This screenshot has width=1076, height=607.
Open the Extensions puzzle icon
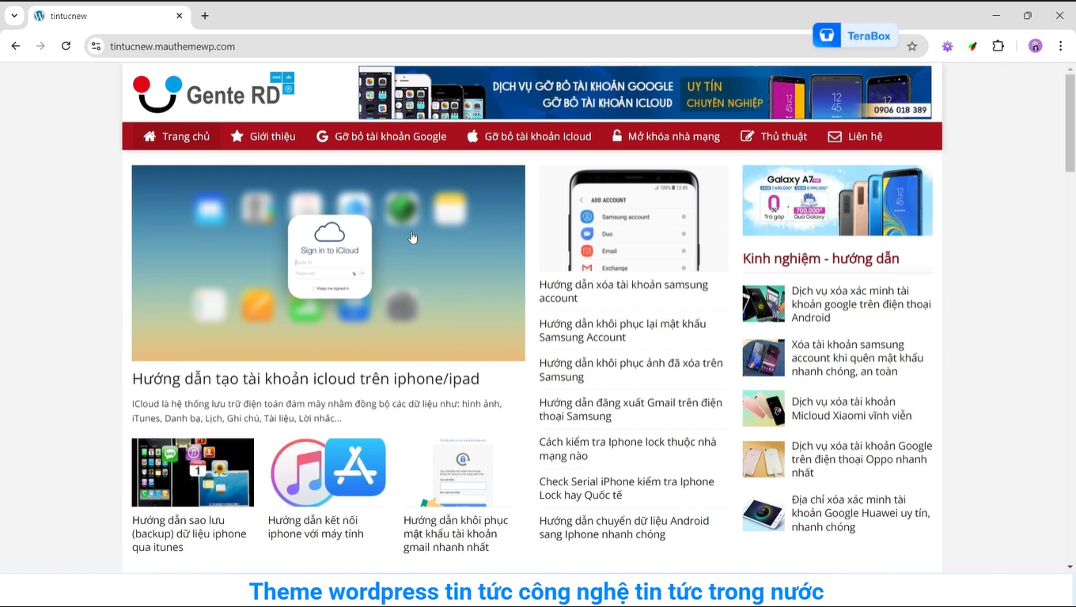point(998,46)
